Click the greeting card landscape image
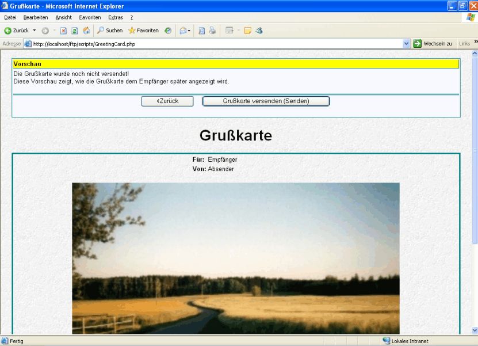Image resolution: width=478 pixels, height=346 pixels. 236,258
